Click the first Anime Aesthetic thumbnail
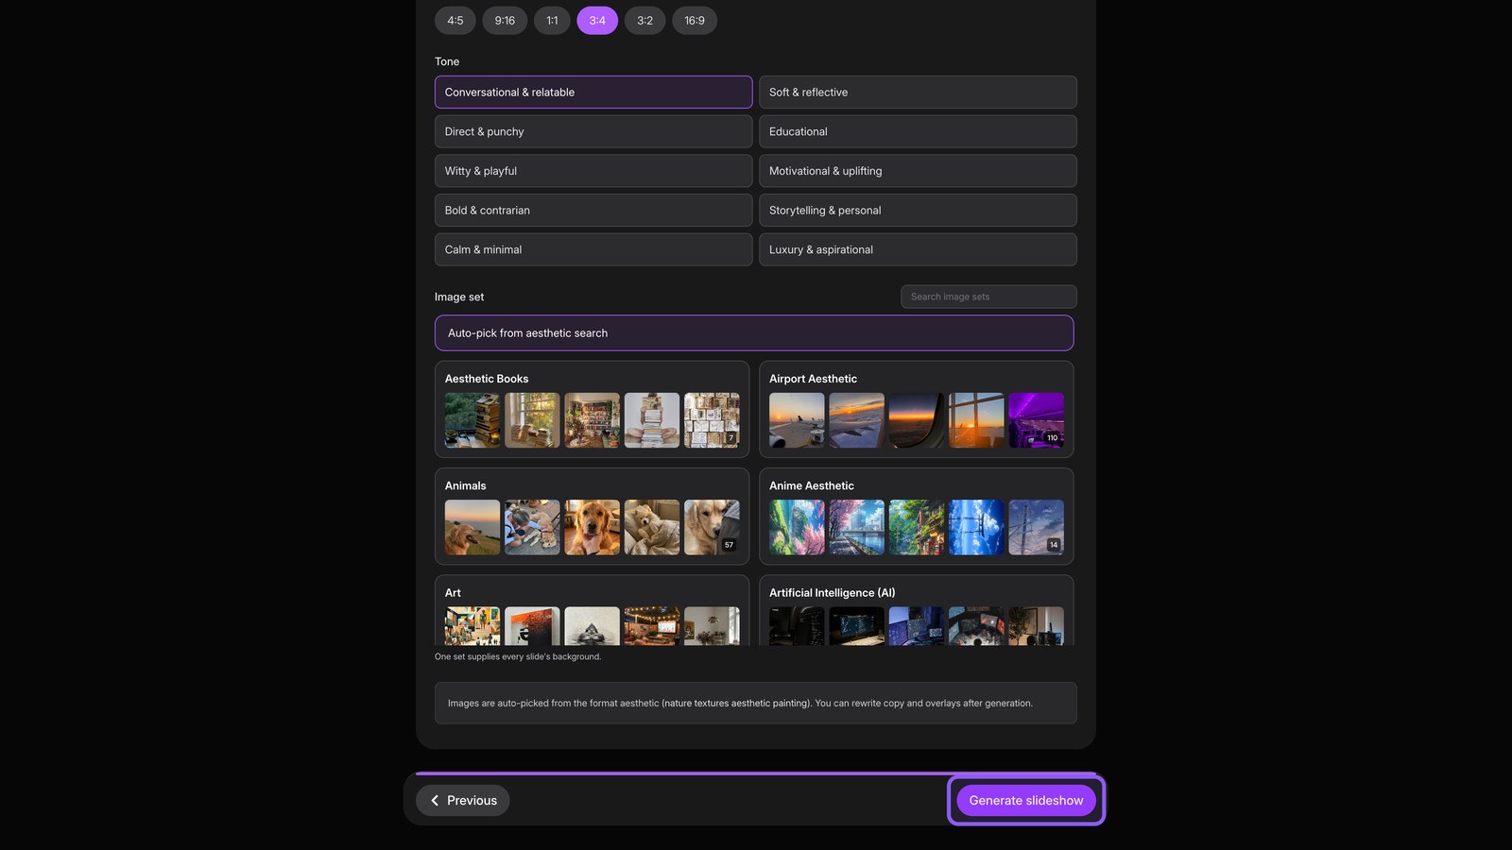This screenshot has width=1512, height=850. [x=797, y=527]
